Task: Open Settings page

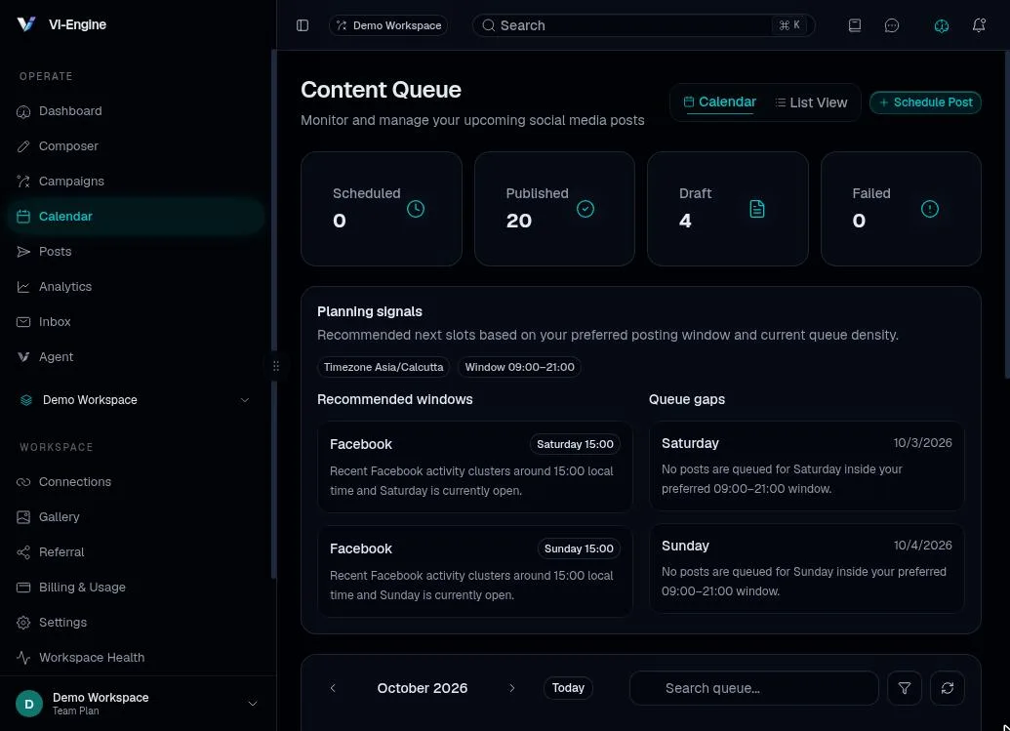Action: pyautogui.click(x=136, y=622)
